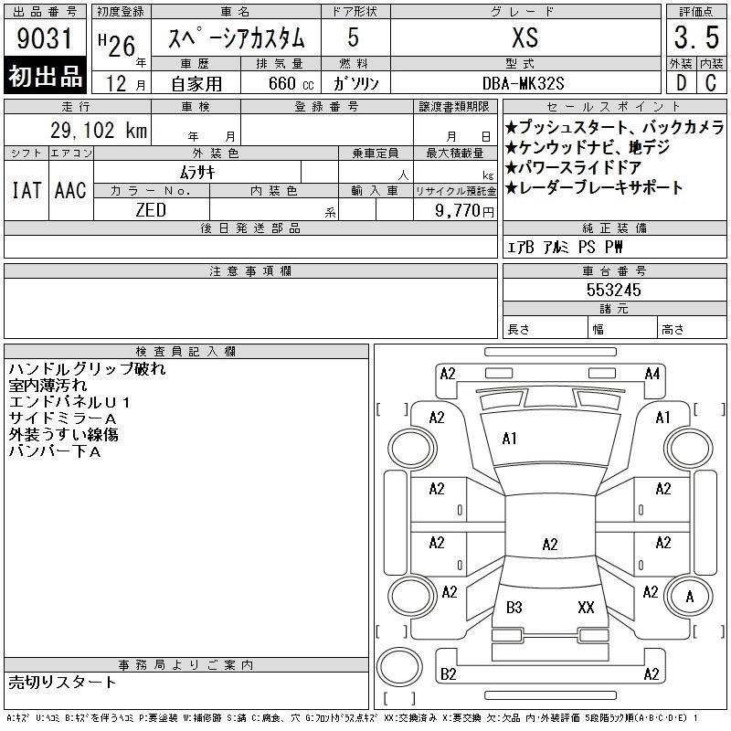Select car name スペーシアカスタム

pos(237,37)
